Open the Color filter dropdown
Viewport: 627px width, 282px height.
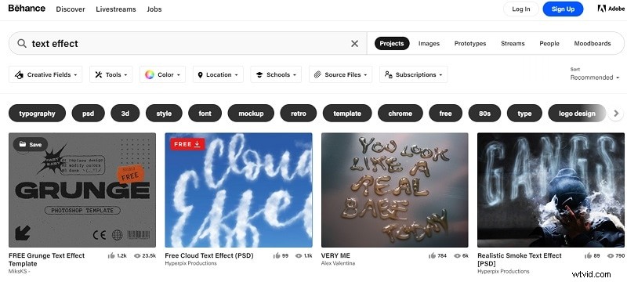pos(163,74)
